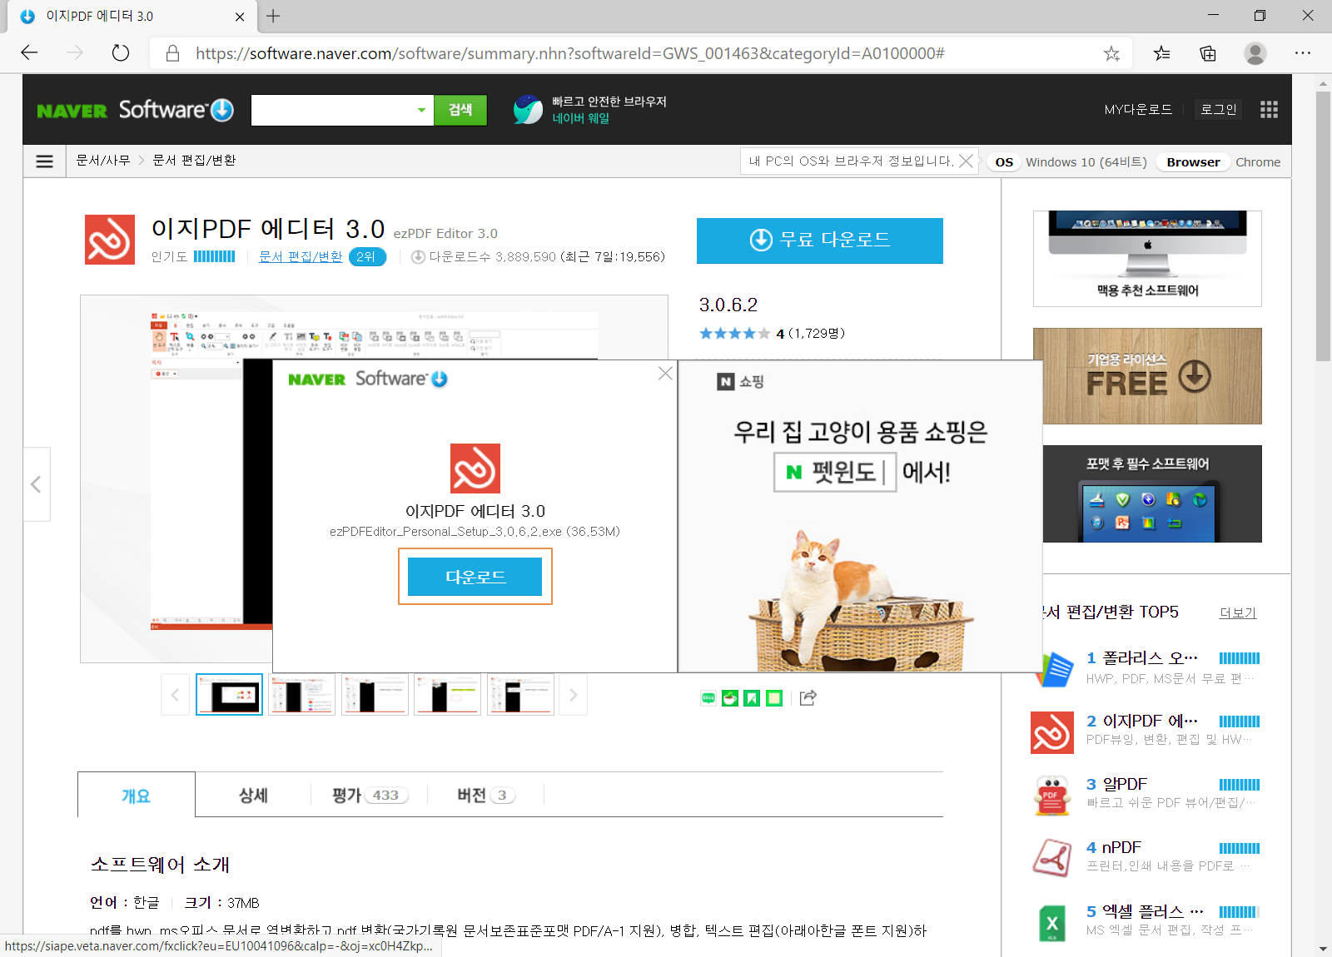Select the 버전 3 tab
Screen dimensions: 1332x957
pos(486,796)
